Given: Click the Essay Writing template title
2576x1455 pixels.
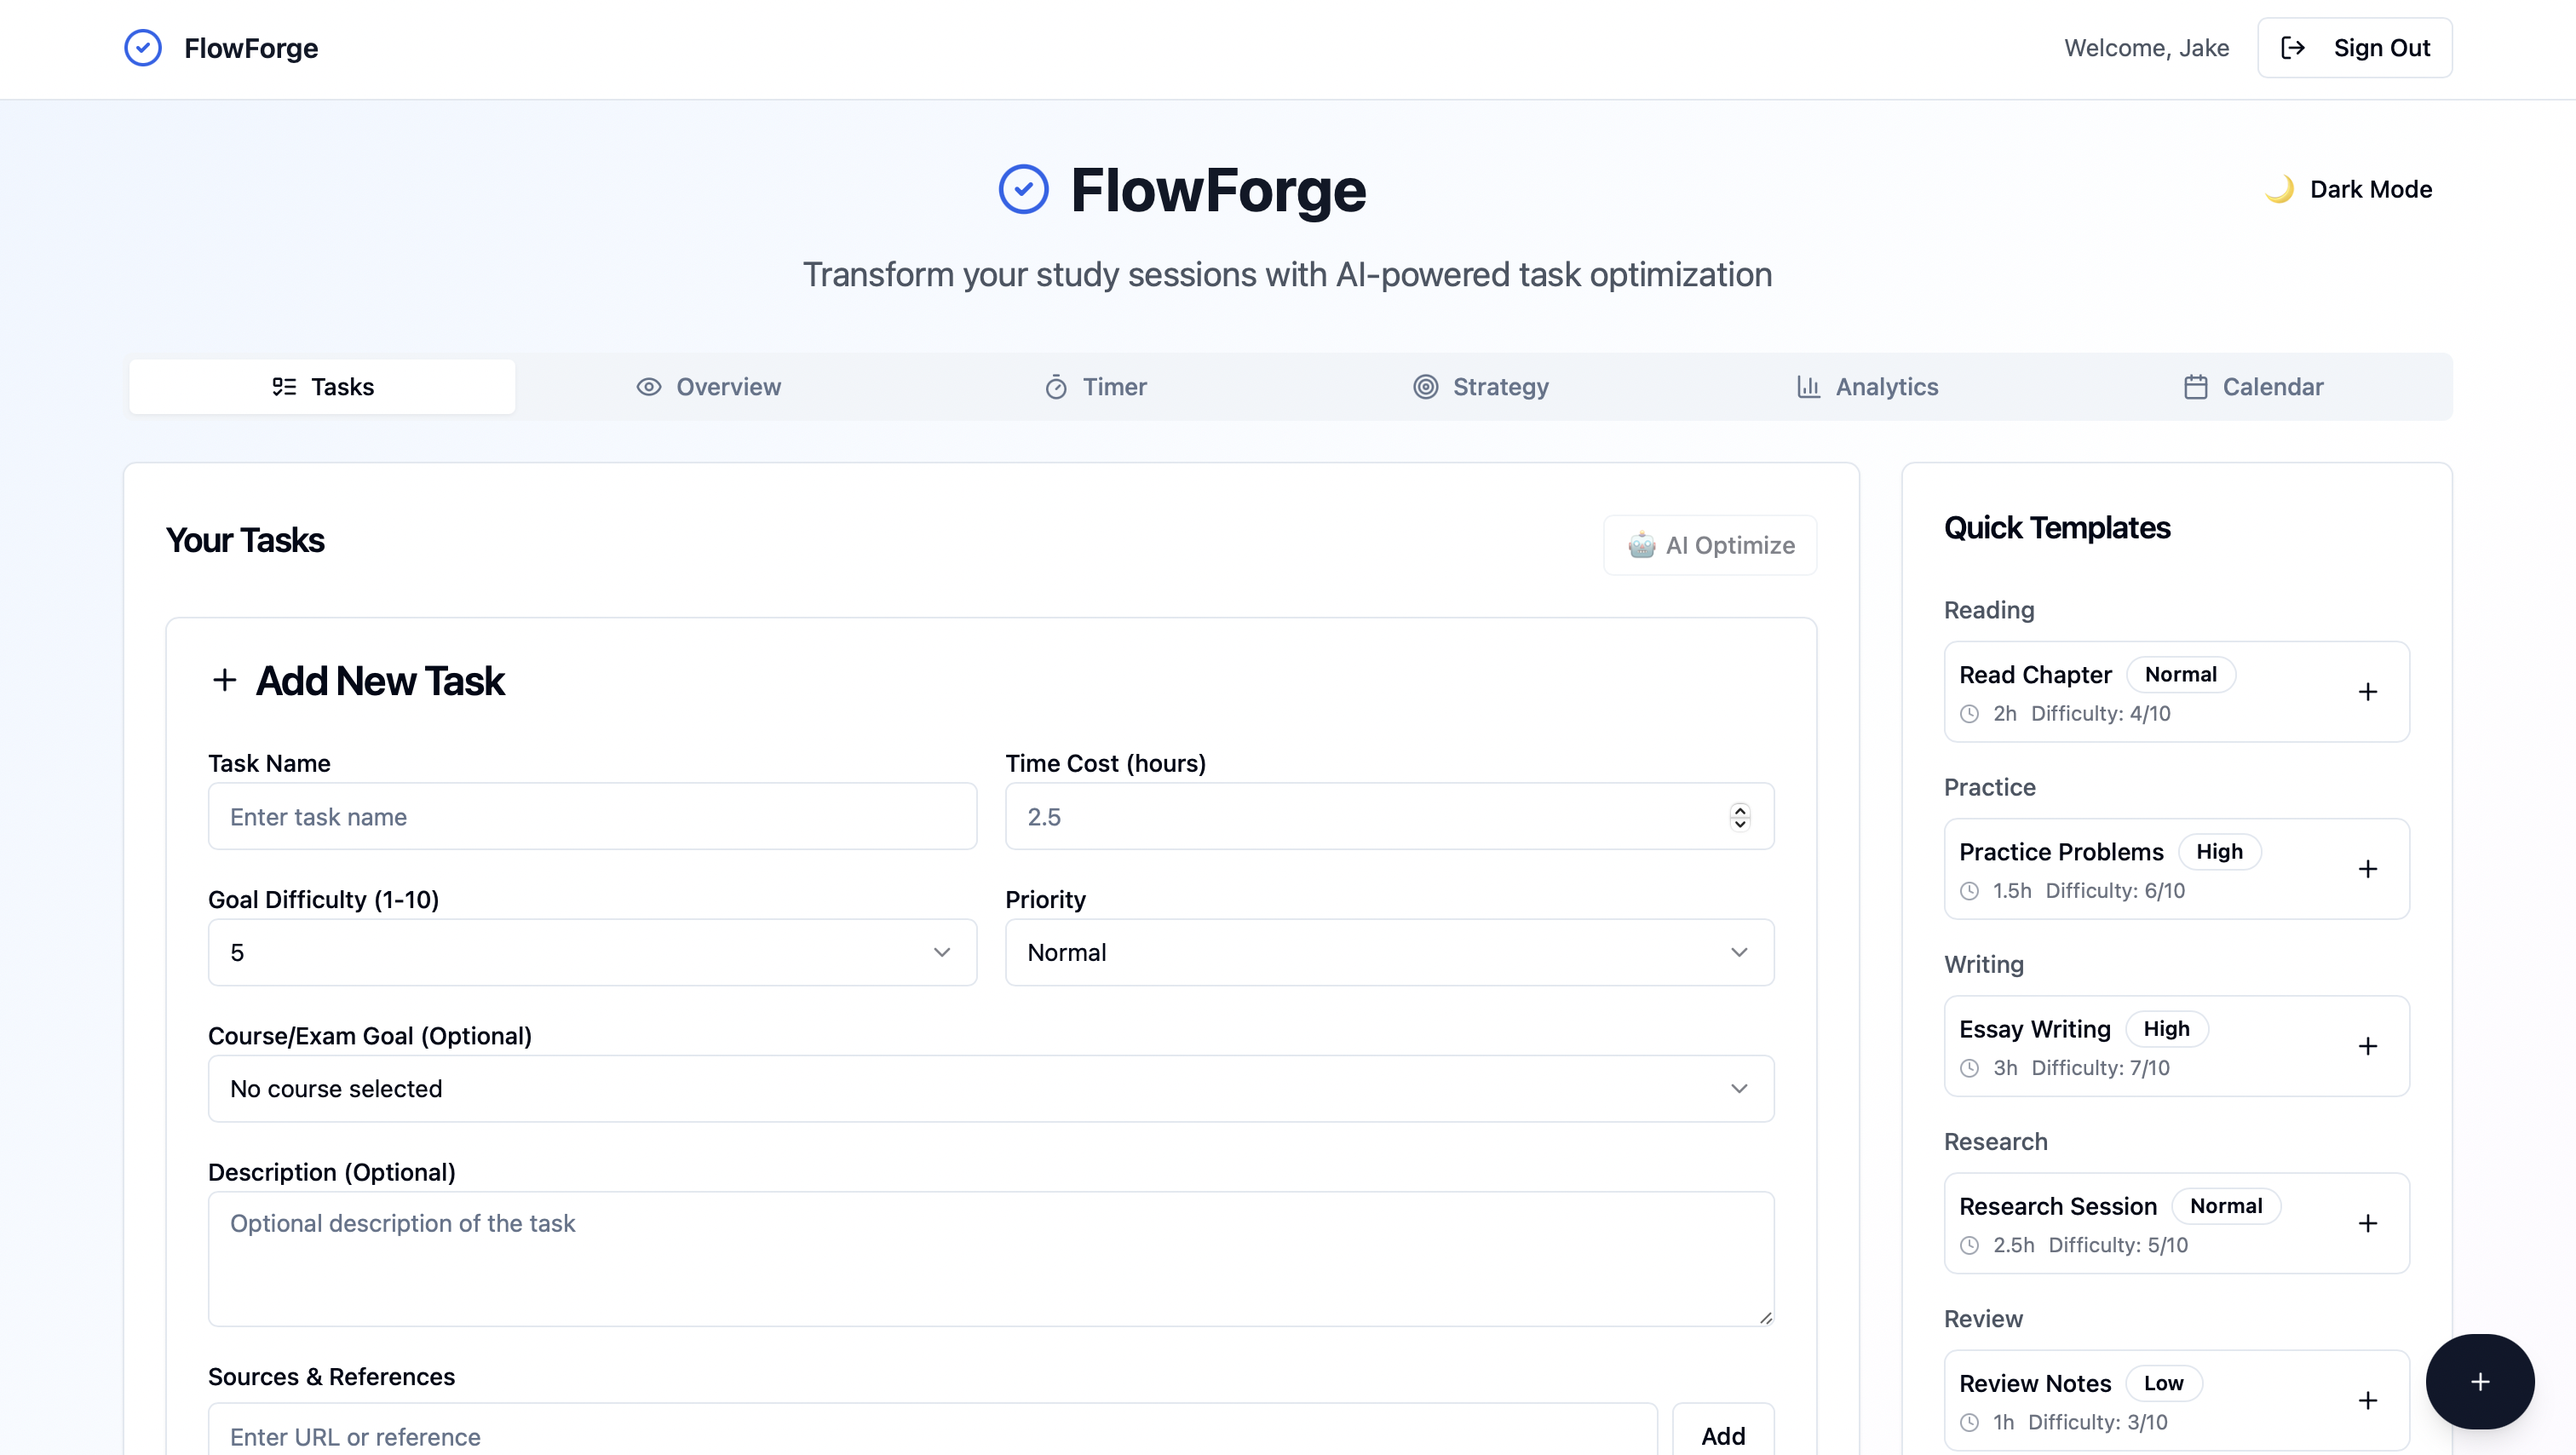Looking at the screenshot, I should coord(2035,1029).
